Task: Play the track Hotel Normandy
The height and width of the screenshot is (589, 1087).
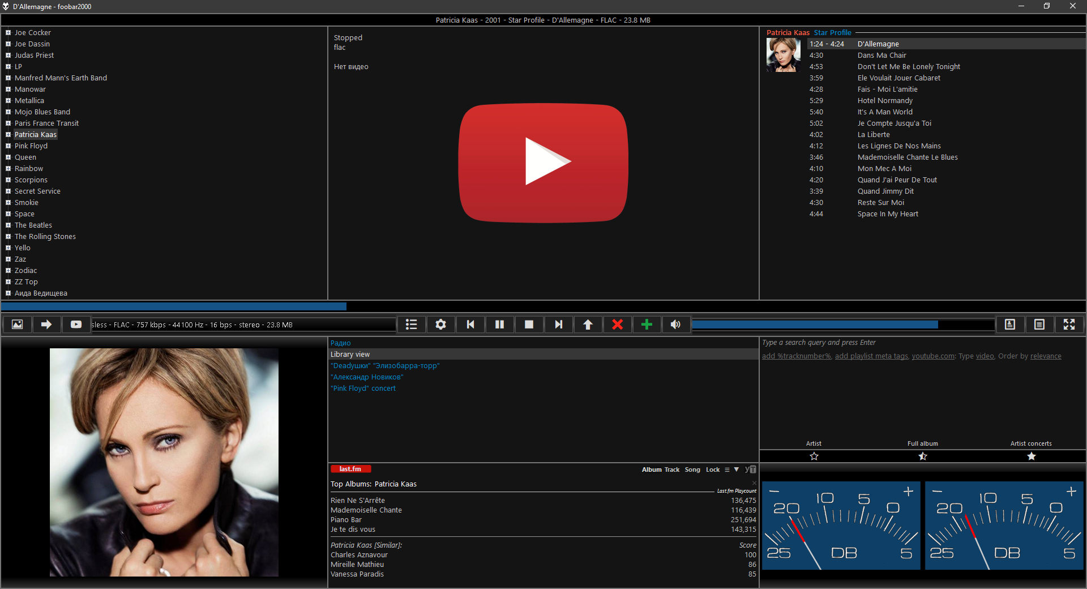Action: click(884, 101)
